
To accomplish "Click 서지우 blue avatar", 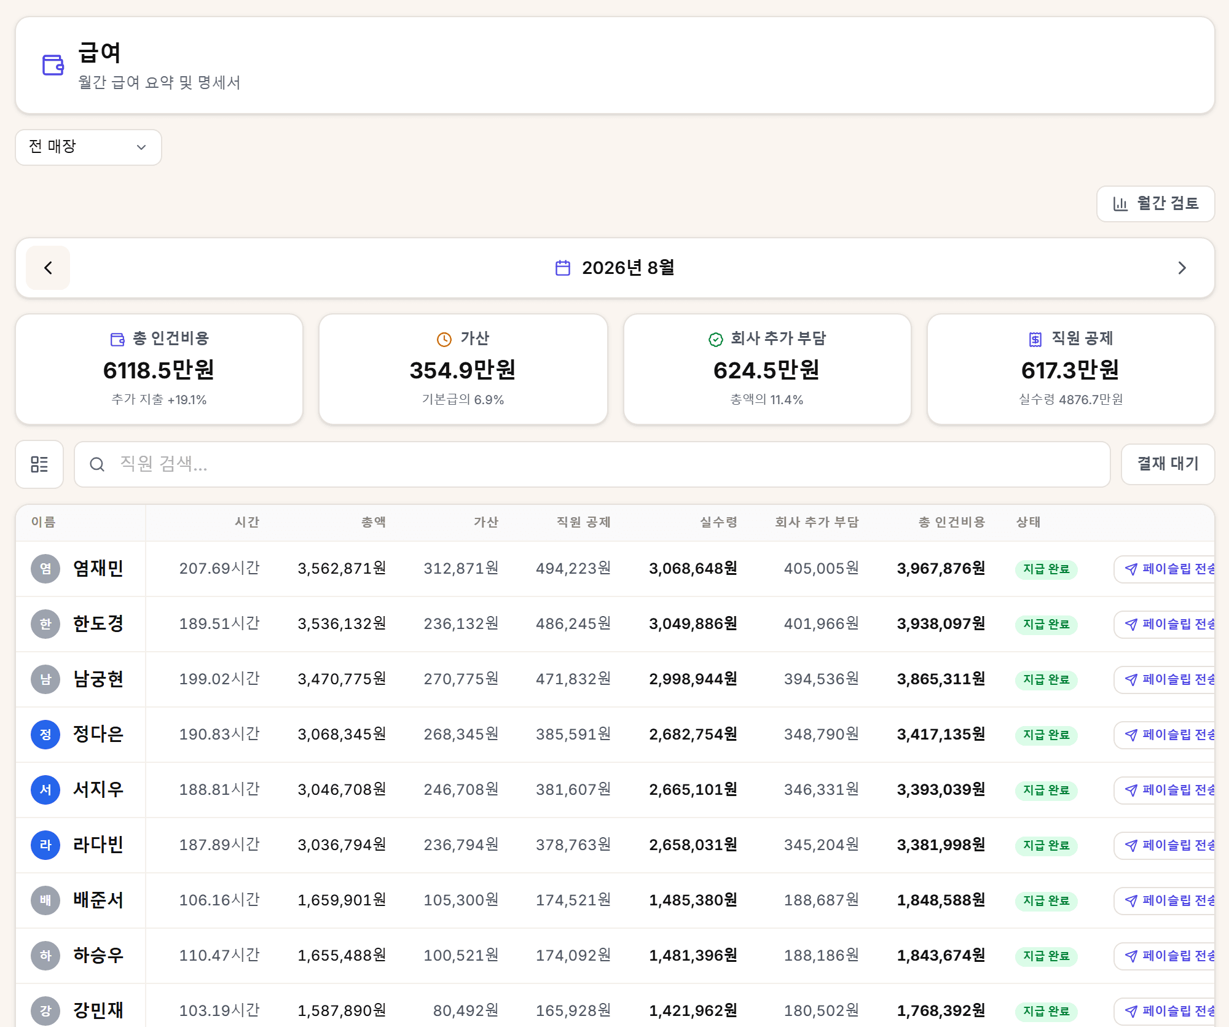I will (45, 790).
